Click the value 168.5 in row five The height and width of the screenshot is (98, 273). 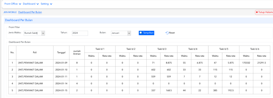pyautogui.click(x=169, y=91)
